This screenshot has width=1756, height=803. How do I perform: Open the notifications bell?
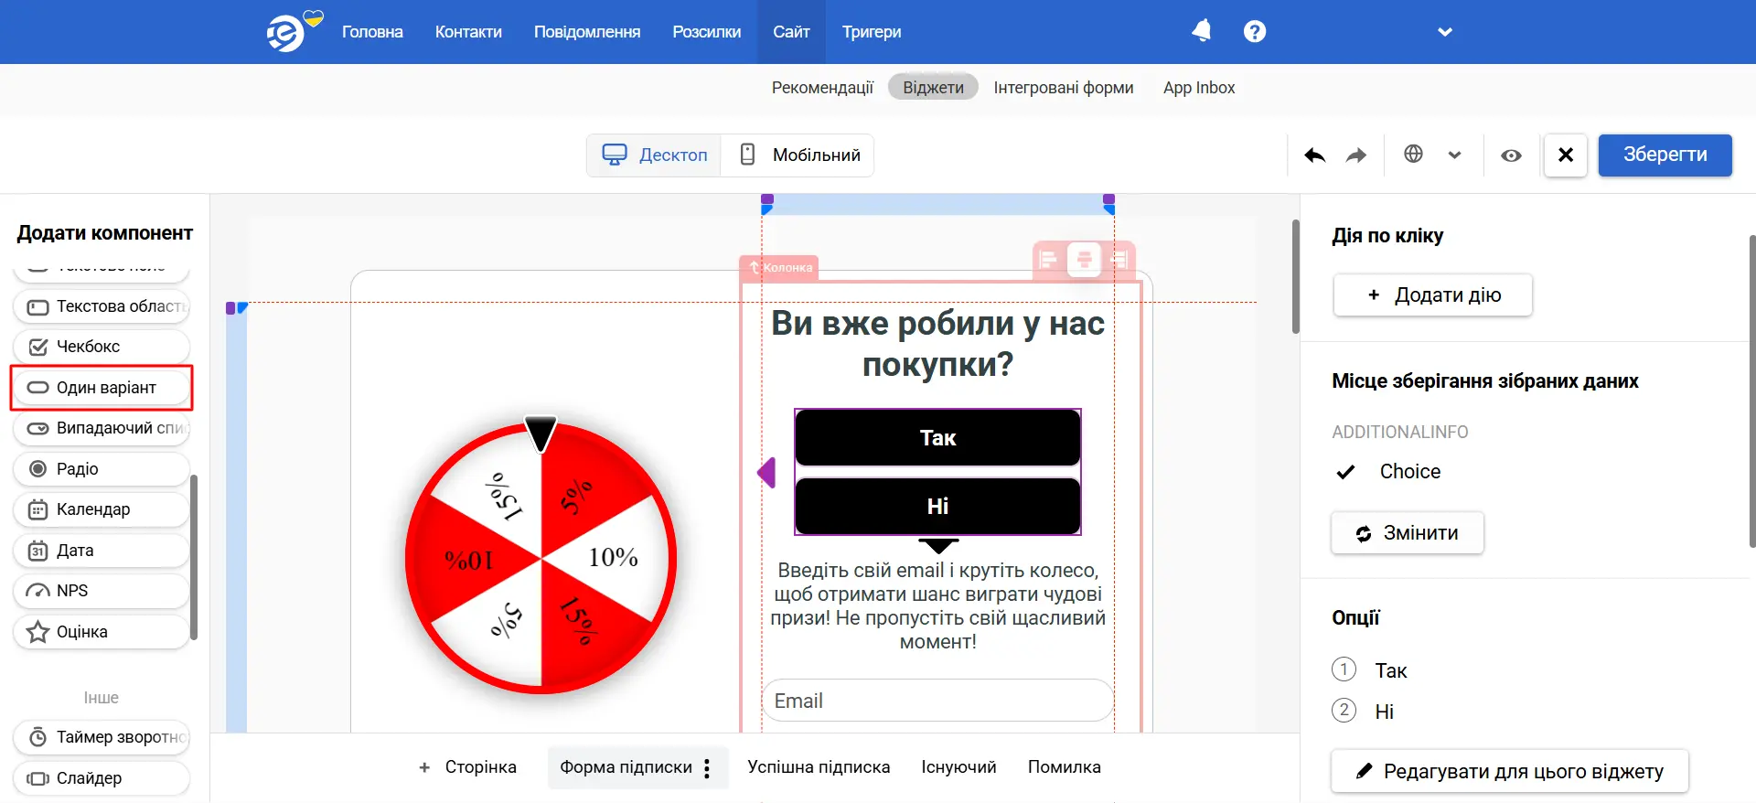(x=1202, y=31)
